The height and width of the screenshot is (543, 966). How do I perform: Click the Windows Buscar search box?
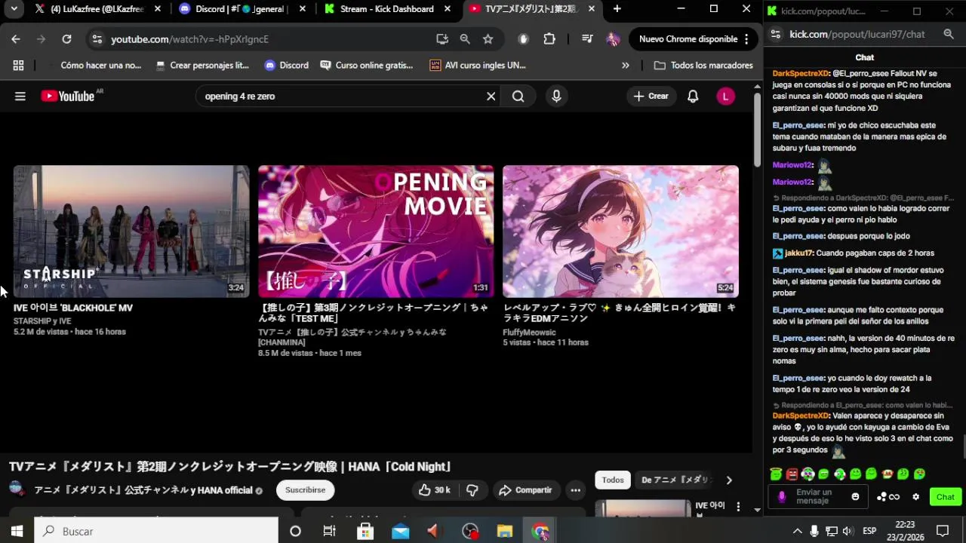157,531
